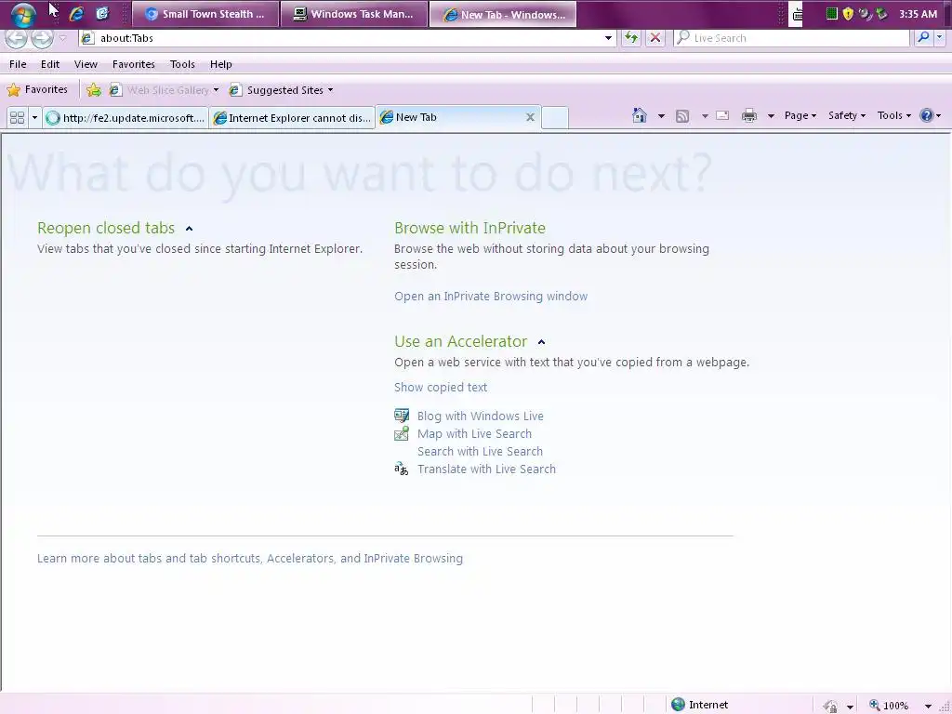Close the New Tab tab
This screenshot has height=714, width=952.
coord(530,118)
